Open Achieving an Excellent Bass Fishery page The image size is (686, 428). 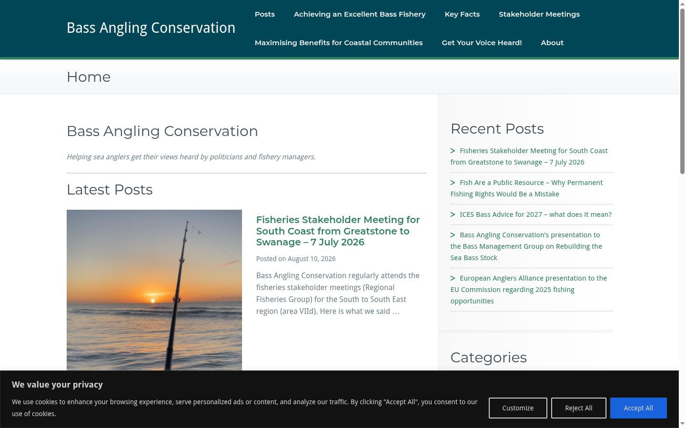pos(360,14)
